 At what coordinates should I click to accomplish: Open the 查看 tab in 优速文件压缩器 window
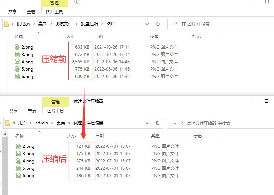coord(32,111)
